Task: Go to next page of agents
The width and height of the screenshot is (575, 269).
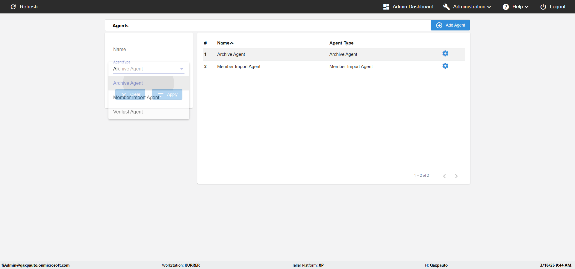Action: (x=456, y=176)
